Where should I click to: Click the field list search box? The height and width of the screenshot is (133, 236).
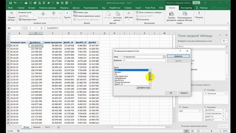click(203, 47)
